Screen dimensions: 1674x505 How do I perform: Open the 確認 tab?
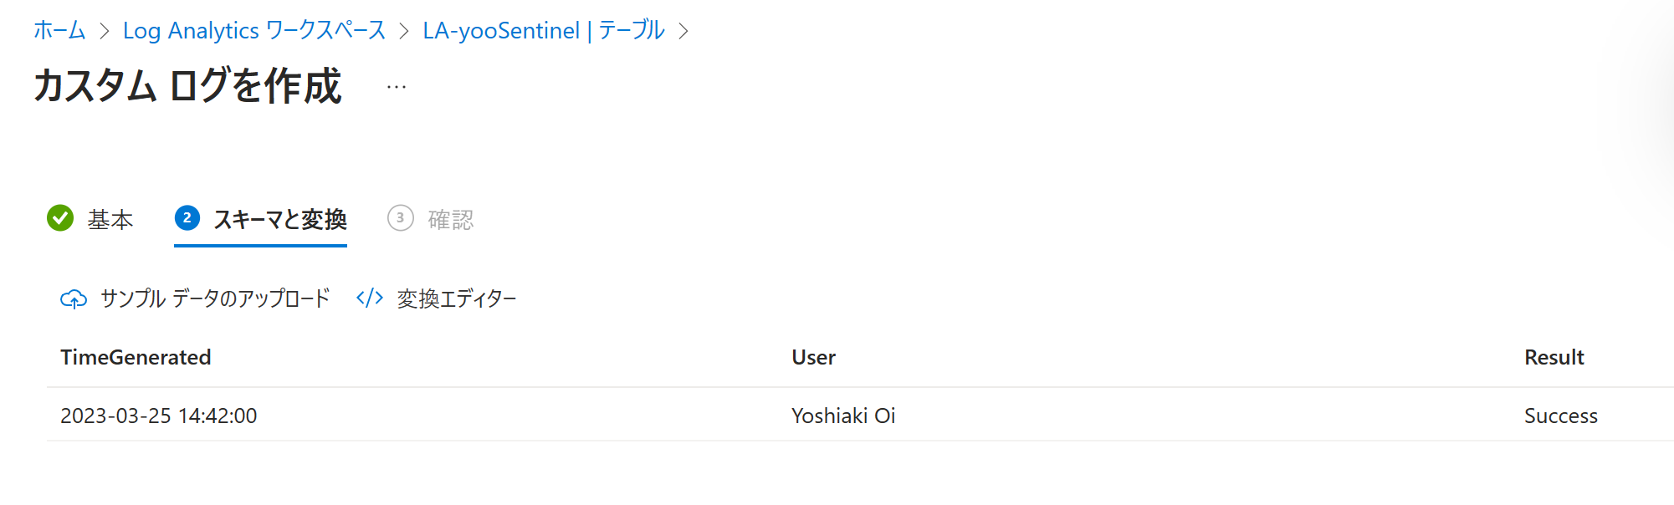tap(449, 218)
